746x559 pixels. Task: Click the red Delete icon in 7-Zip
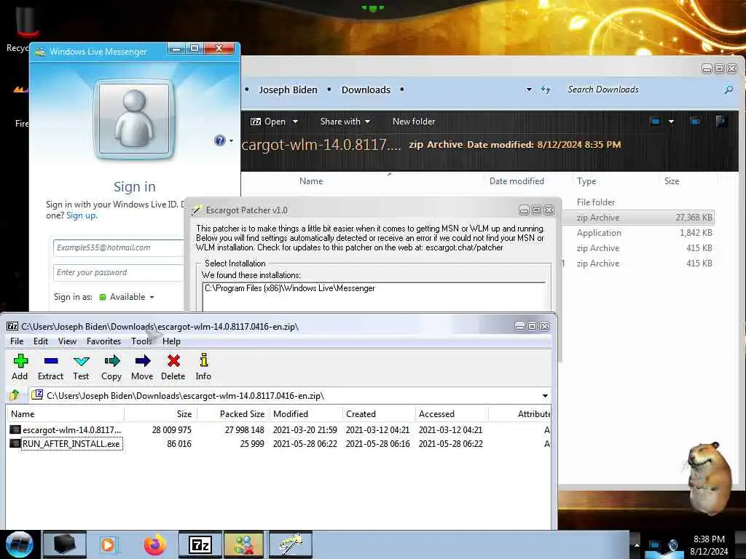pyautogui.click(x=173, y=367)
